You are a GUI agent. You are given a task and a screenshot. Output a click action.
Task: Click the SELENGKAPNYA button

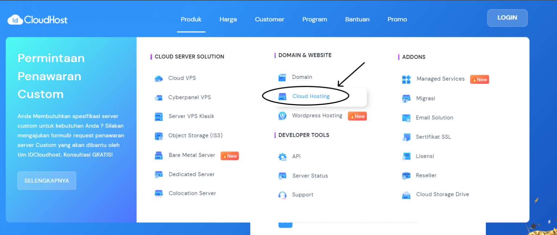tap(46, 180)
